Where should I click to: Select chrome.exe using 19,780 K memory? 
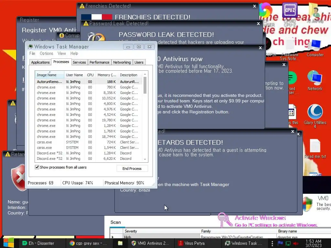[x=89, y=120]
